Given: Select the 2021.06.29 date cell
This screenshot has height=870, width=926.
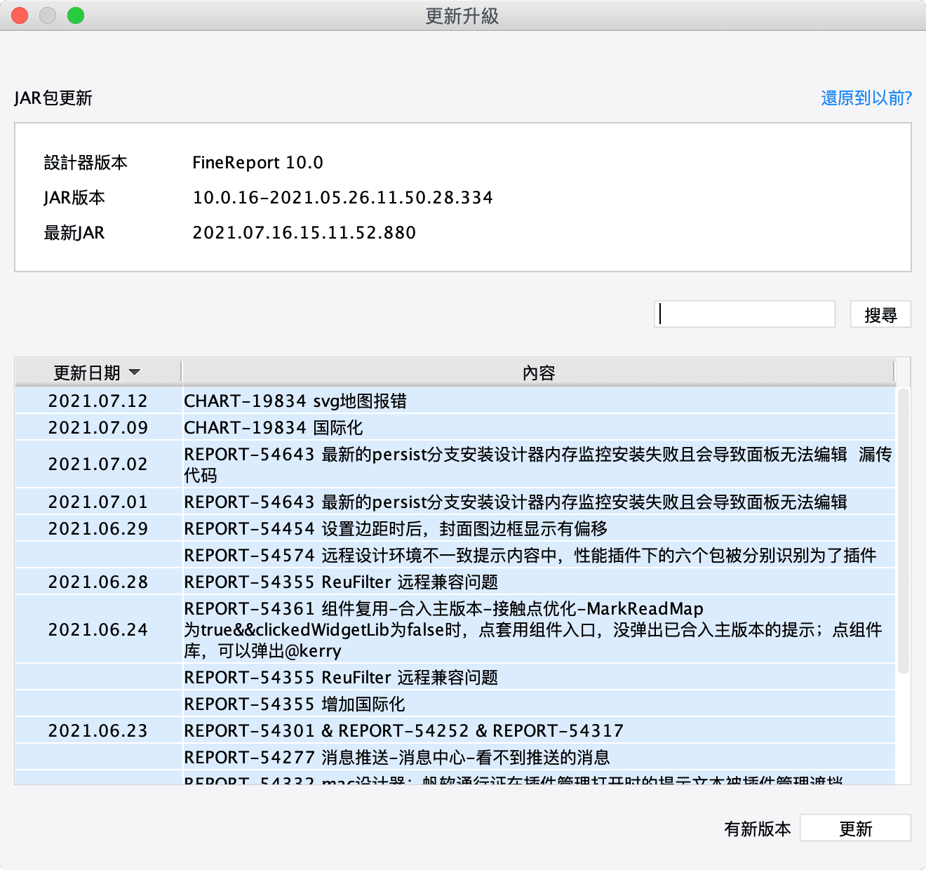Looking at the screenshot, I should (x=98, y=528).
